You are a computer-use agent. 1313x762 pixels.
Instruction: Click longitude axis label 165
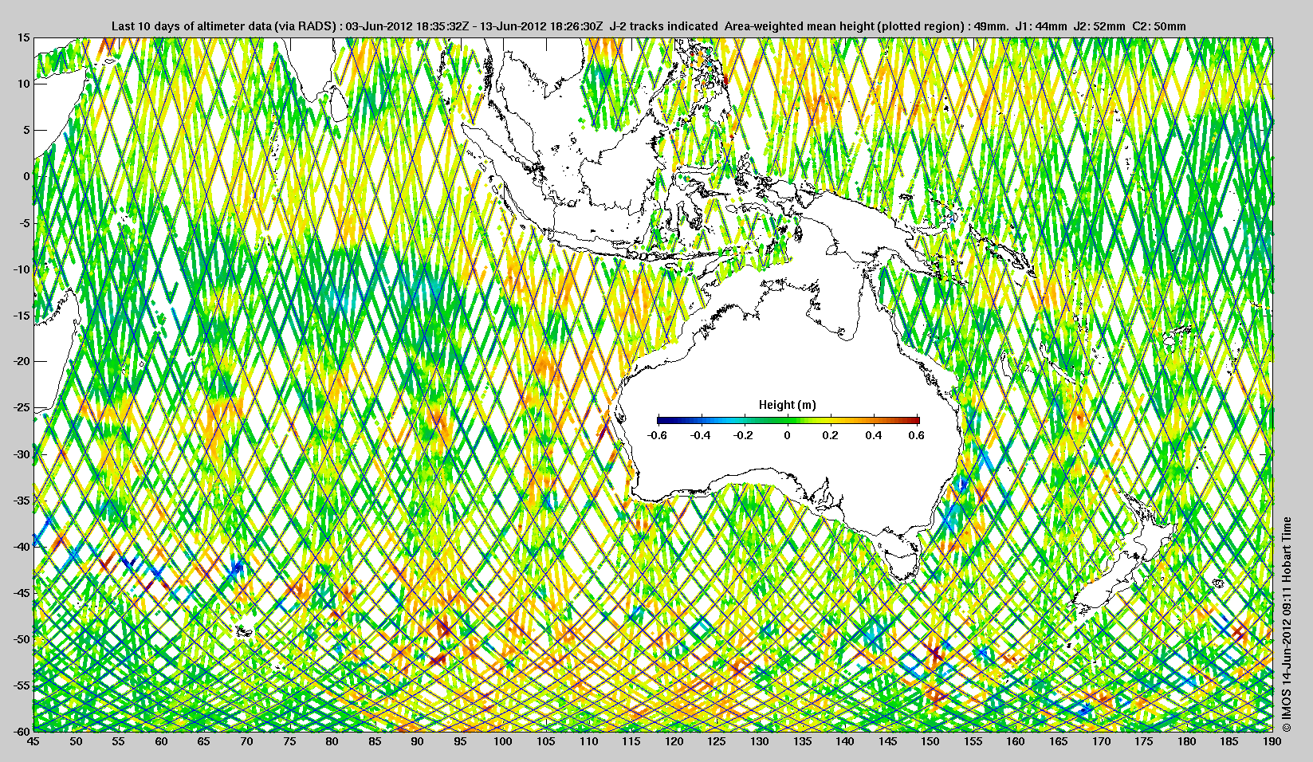[x=1058, y=741]
